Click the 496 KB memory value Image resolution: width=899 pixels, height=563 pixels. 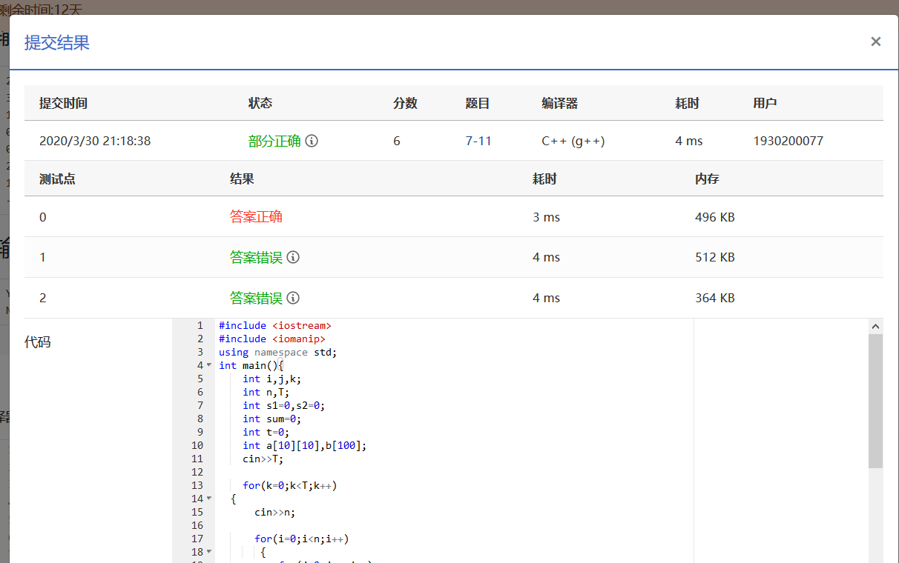click(x=715, y=217)
